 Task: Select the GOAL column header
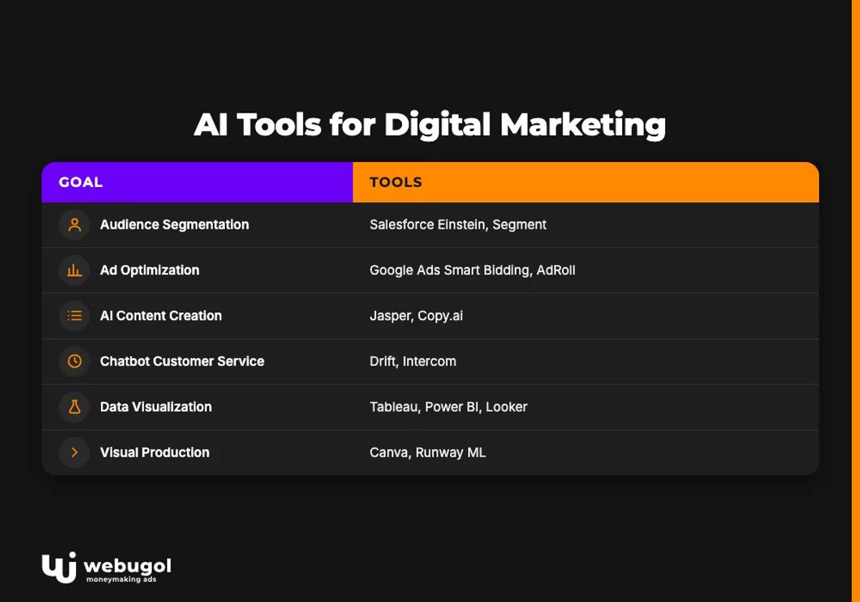tap(197, 182)
